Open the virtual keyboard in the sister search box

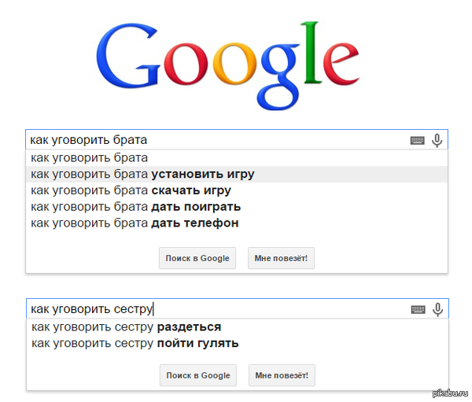tap(418, 309)
